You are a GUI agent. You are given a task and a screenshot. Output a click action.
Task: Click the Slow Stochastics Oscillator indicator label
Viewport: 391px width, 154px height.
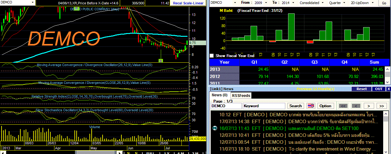(94, 110)
